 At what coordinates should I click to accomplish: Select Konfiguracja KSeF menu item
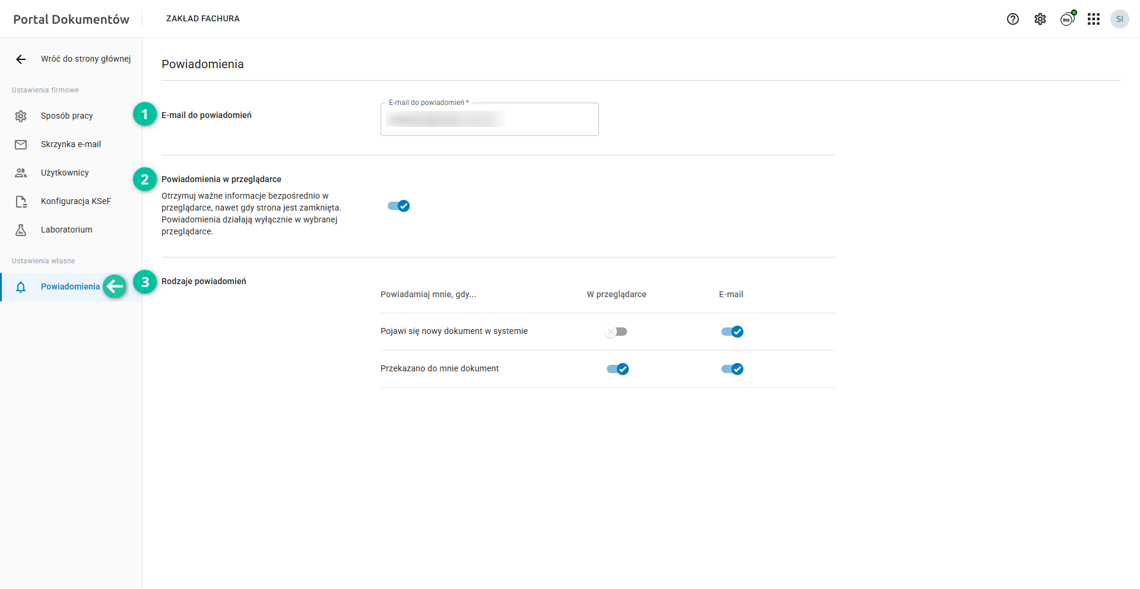[75, 201]
